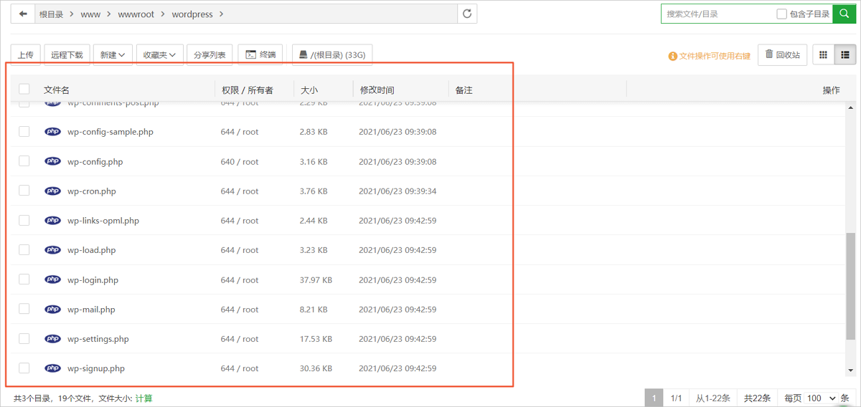The image size is (861, 407).
Task: Check the box for wp-login.php
Action: (24, 279)
